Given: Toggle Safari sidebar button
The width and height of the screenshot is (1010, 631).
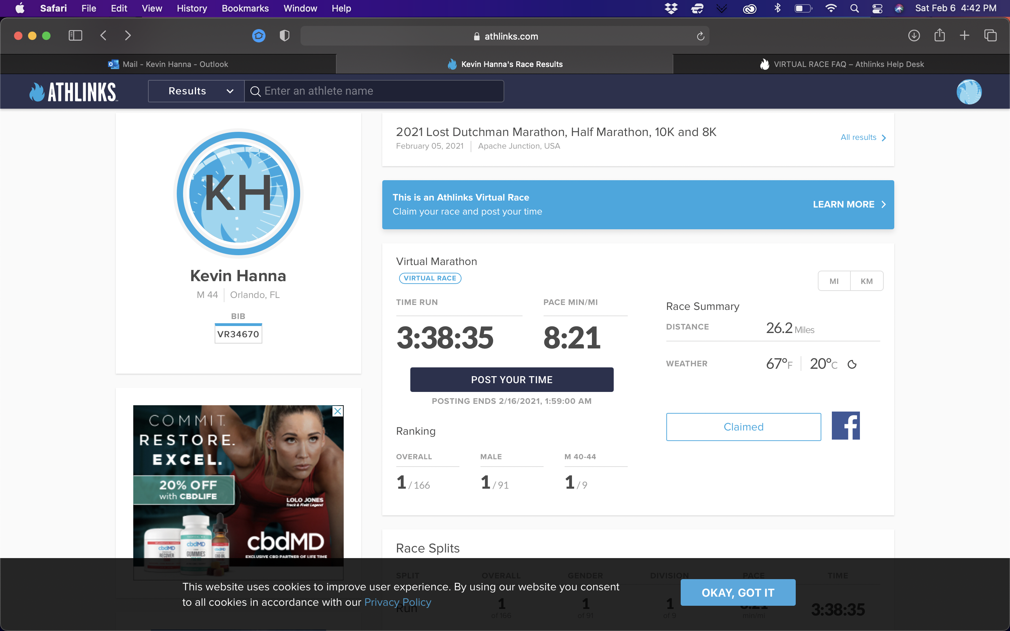Looking at the screenshot, I should (x=75, y=36).
